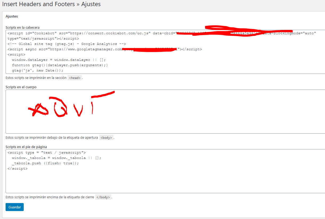This screenshot has width=325, height=219.
Task: Click the help text "Estos scripts se imprimirán debajo de la etiqueta de apertura"
Action: point(52,138)
